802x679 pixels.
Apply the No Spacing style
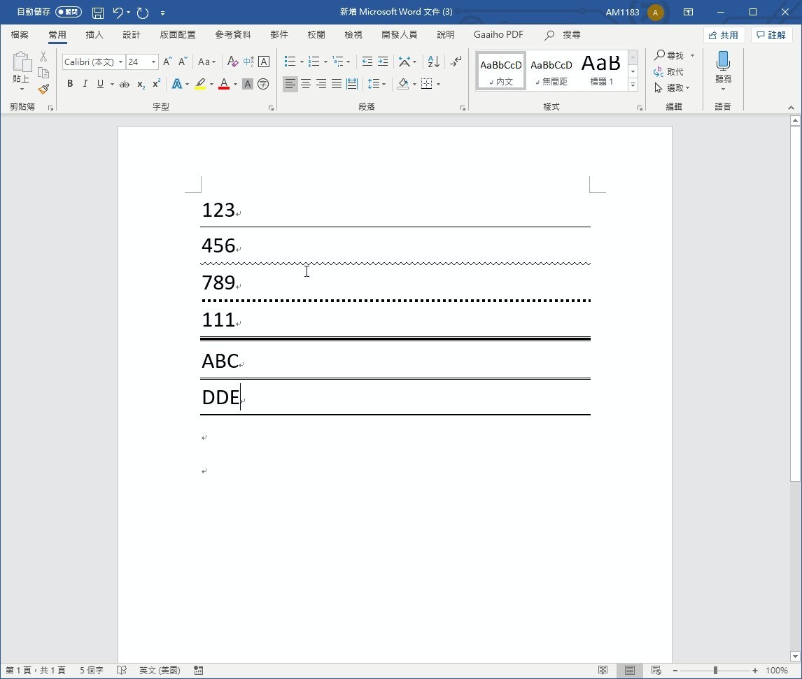551,71
